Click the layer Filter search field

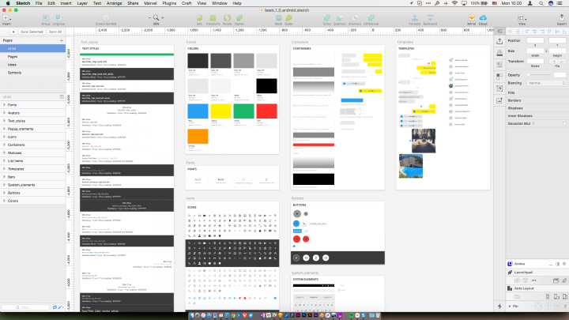[x=25, y=307]
